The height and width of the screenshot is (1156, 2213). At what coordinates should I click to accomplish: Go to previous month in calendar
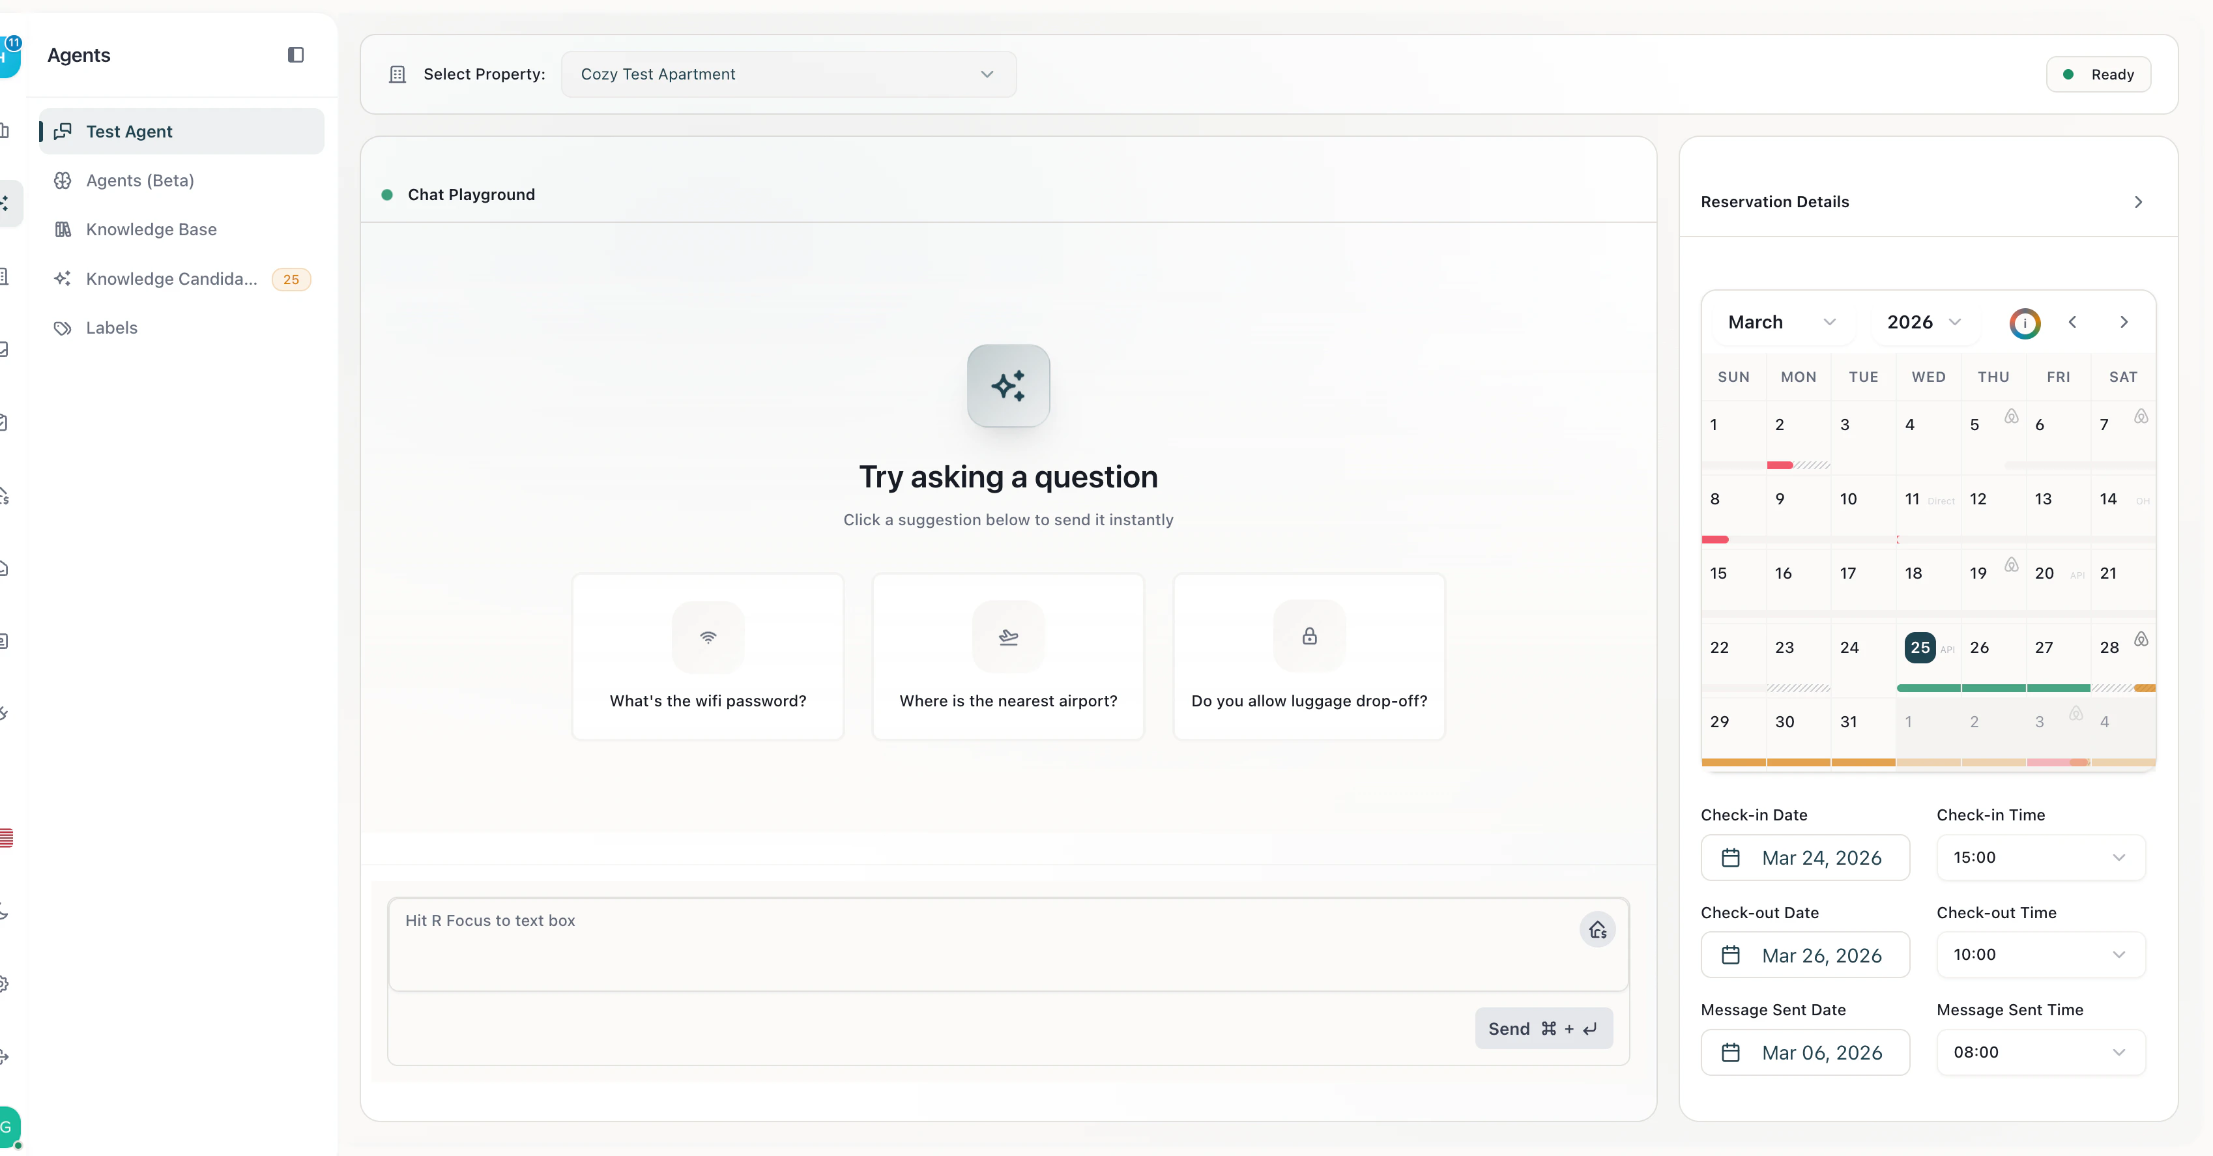tap(2072, 322)
